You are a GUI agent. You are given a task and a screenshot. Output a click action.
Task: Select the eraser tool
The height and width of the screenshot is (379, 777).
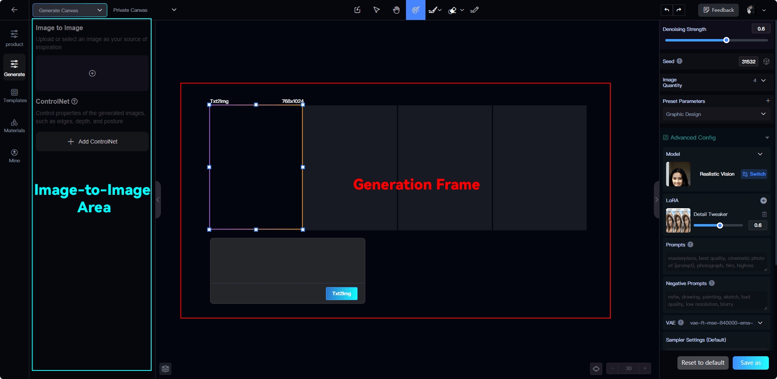[x=452, y=11]
